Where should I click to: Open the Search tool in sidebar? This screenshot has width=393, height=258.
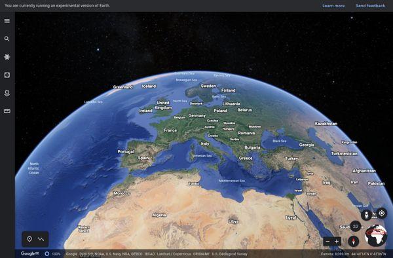click(x=7, y=39)
